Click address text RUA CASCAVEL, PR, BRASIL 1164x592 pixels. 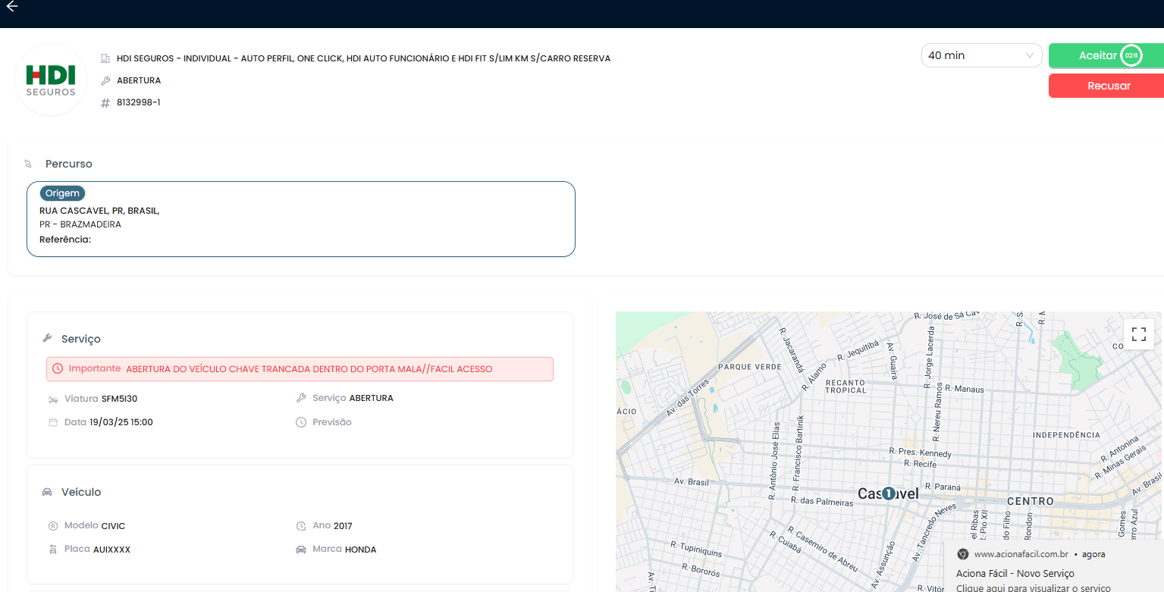[x=99, y=211]
